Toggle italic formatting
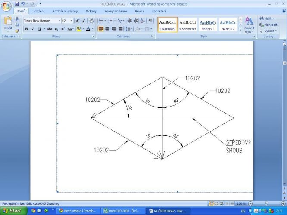This screenshot has height=215, width=287. tap(33, 29)
